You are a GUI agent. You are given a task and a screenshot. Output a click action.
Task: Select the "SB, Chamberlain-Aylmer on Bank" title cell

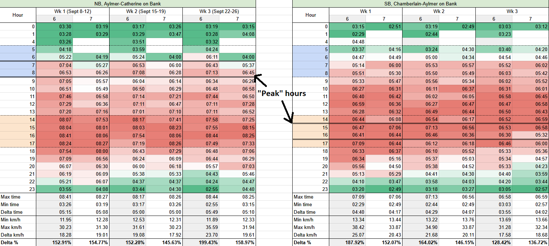[x=421, y=4]
